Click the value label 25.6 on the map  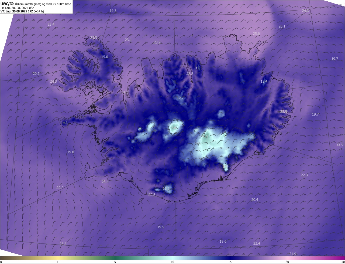pos(256,33)
